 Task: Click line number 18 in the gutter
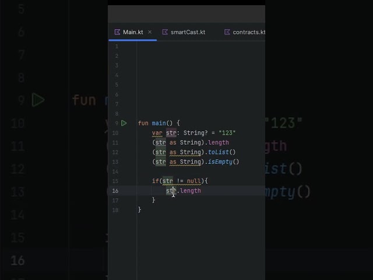115,210
